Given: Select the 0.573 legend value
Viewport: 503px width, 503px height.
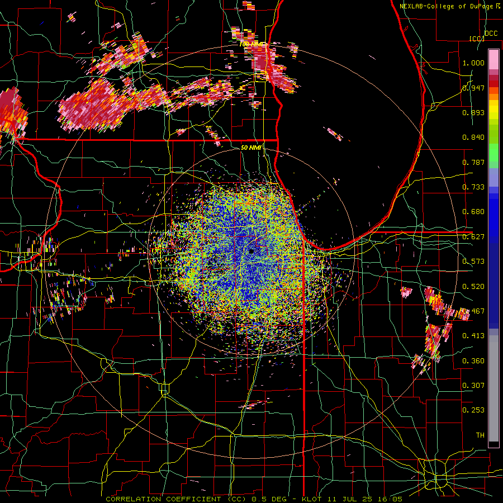Looking at the screenshot, I should (473, 262).
